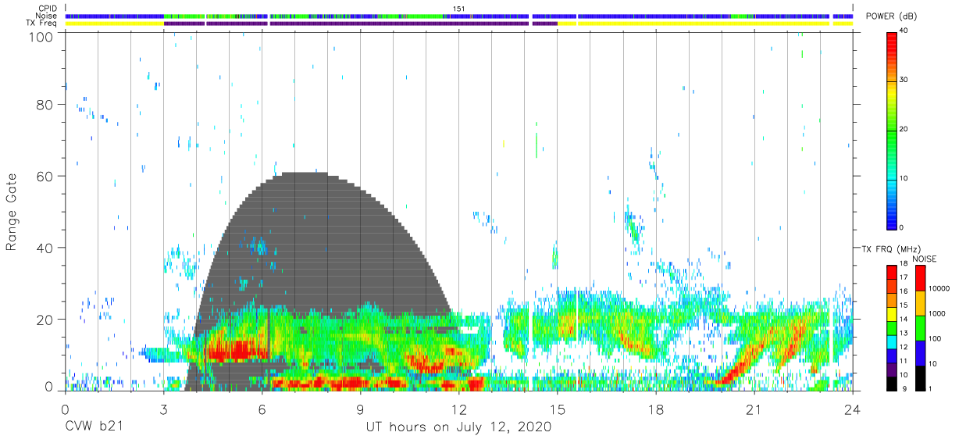This screenshot has width=959, height=443.
Task: Click the 12 tick on UT hours axis
Action: click(x=459, y=409)
